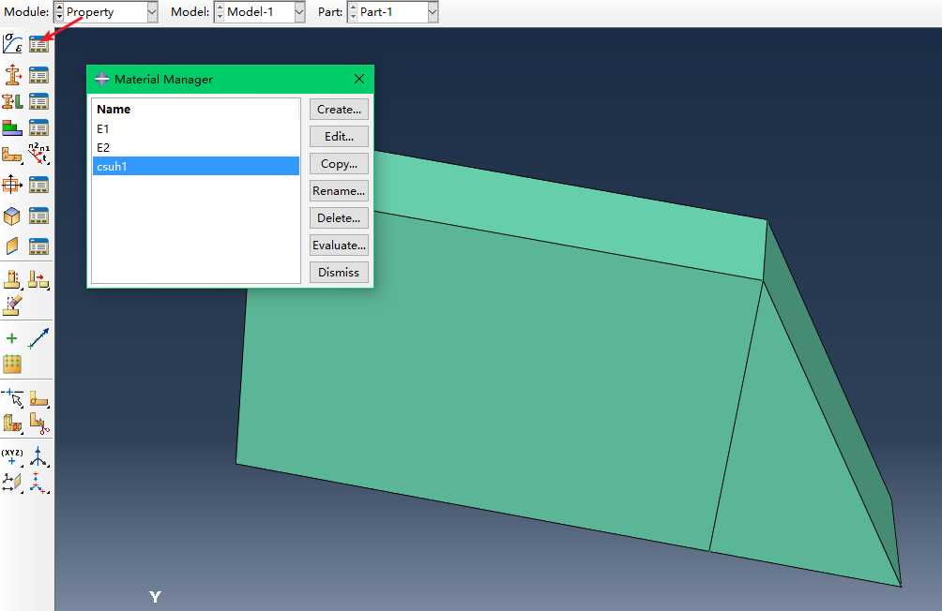Click the Assign Section icon
Image resolution: width=942 pixels, height=611 pixels.
click(x=12, y=101)
